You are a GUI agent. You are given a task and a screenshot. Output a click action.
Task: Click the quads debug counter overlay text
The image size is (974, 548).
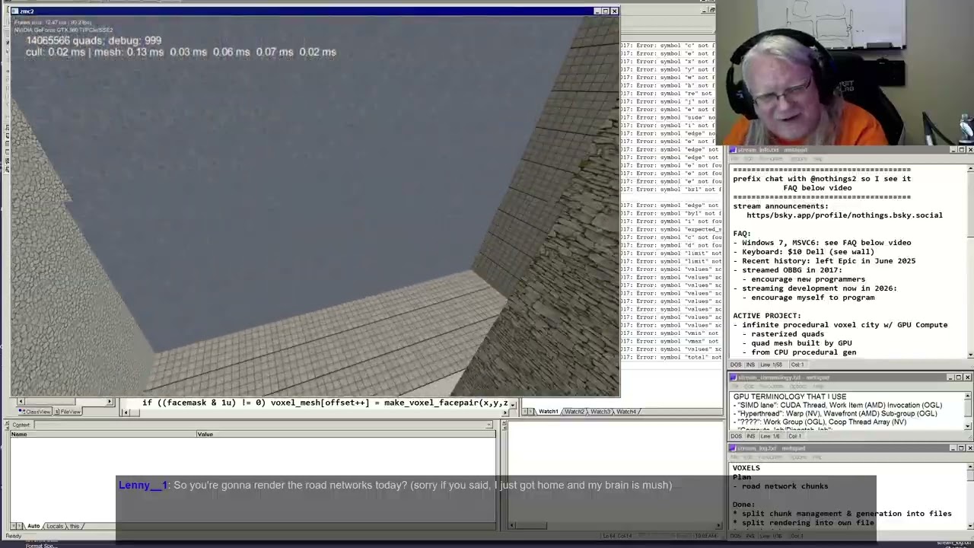(94, 40)
